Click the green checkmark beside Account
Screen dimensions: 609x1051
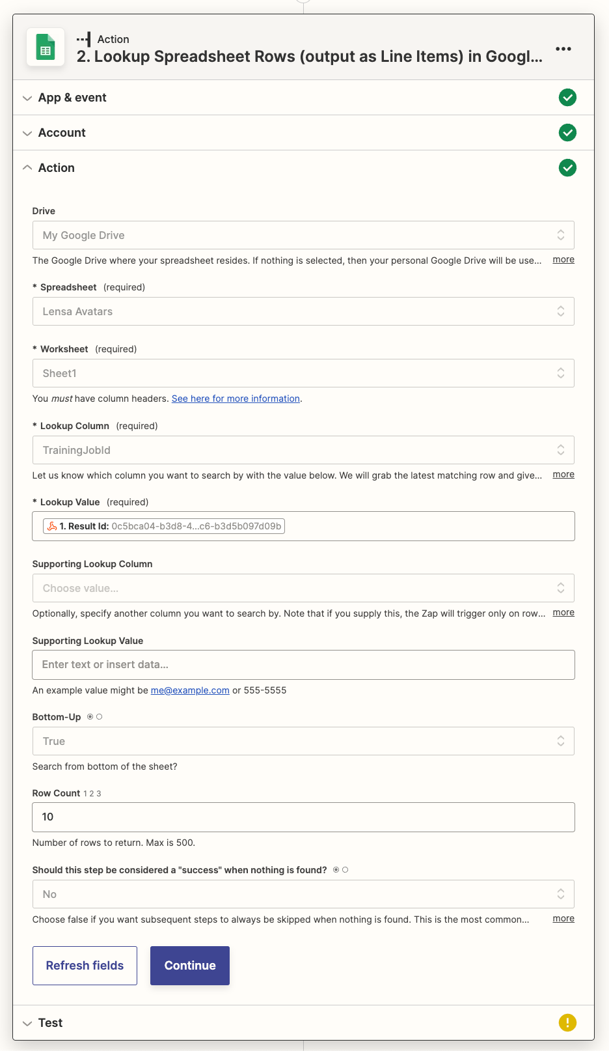point(567,133)
